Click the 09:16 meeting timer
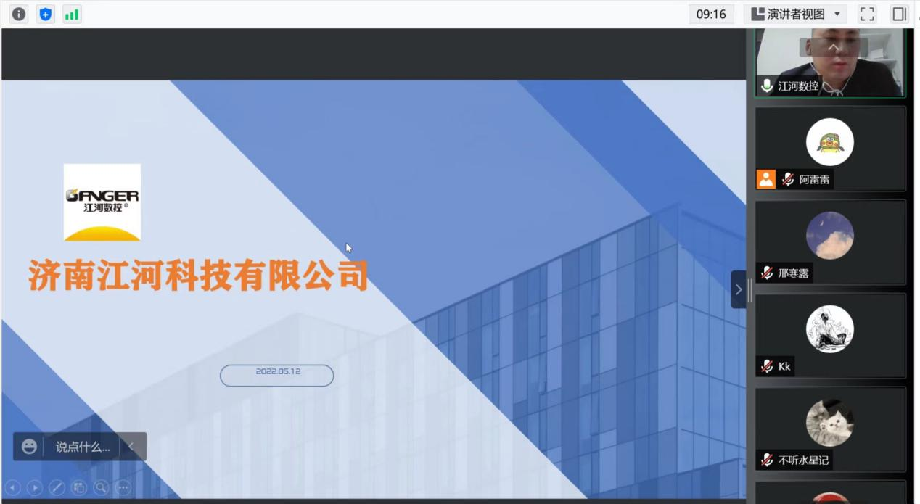Viewport: 920px width, 504px height. [x=710, y=14]
